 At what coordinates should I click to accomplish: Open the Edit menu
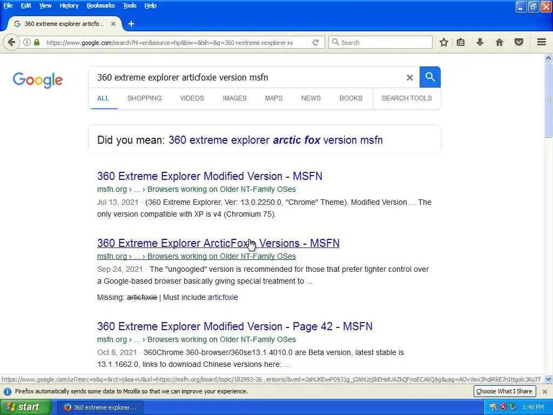[x=26, y=5]
